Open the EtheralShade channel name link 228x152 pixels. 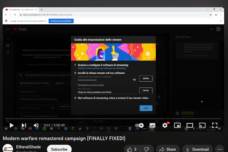point(28,147)
